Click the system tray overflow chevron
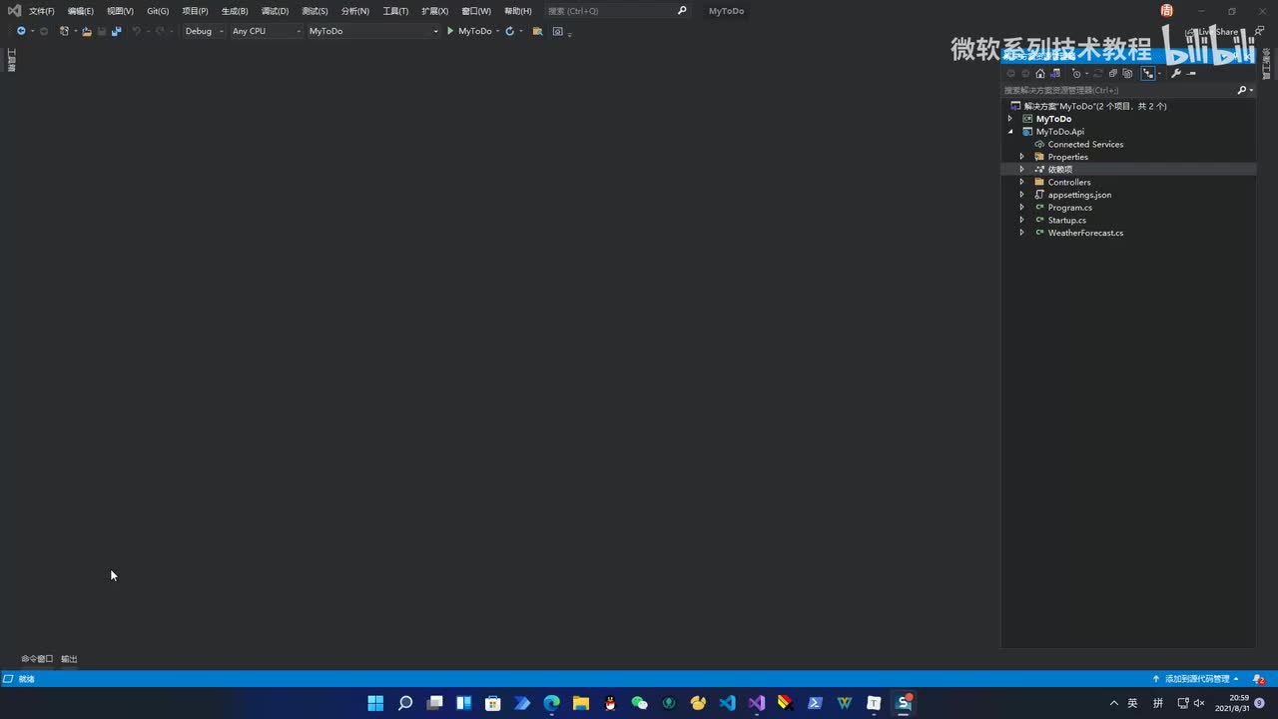1278x719 pixels. click(1114, 703)
